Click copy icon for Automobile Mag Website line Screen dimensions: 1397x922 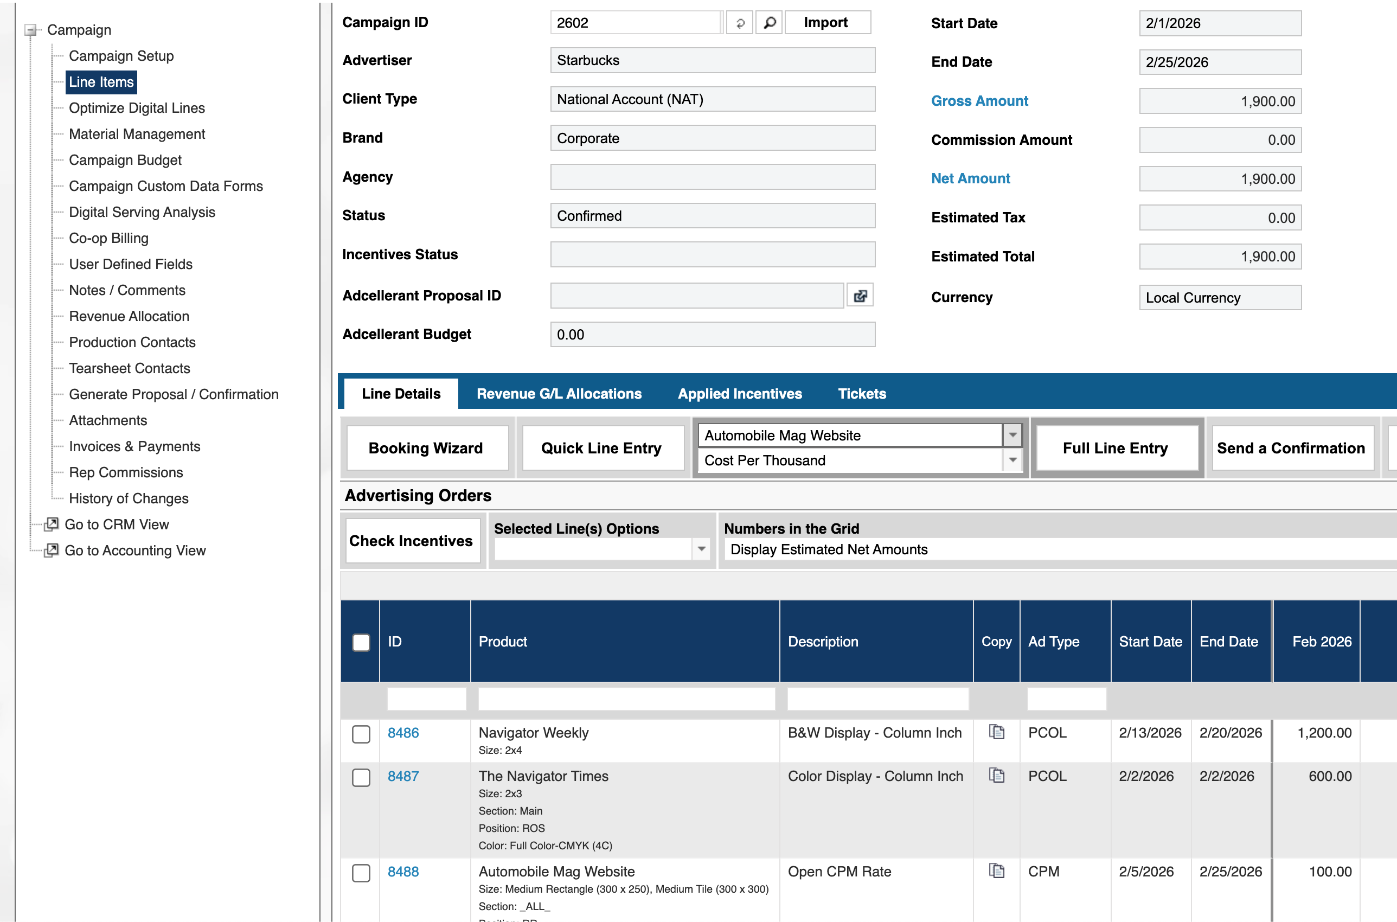996,871
